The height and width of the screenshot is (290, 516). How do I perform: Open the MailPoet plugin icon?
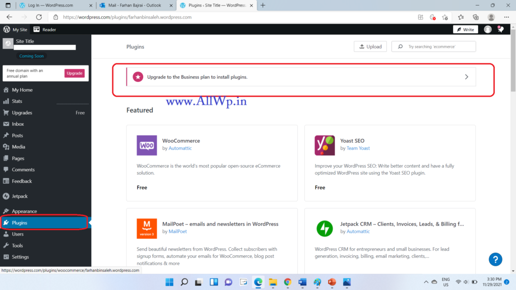[147, 229]
